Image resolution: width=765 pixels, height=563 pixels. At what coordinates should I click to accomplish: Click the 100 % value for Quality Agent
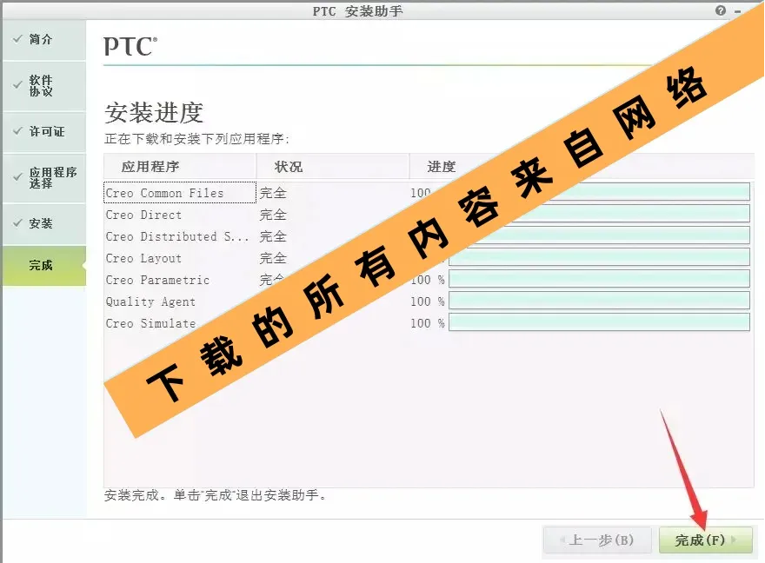[x=428, y=301]
